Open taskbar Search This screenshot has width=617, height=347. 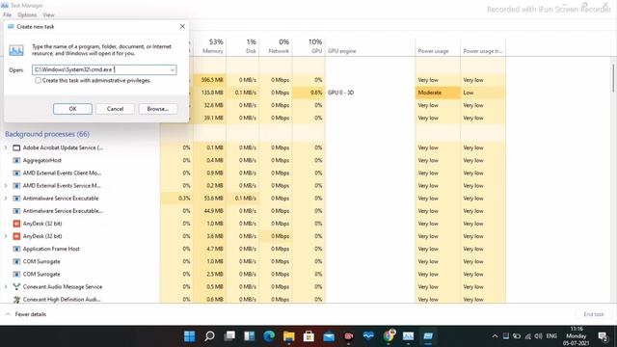(209, 336)
